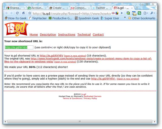This screenshot has width=162, height=129.
Task: Close the Sharea... tab
Action: [x=24, y=8]
